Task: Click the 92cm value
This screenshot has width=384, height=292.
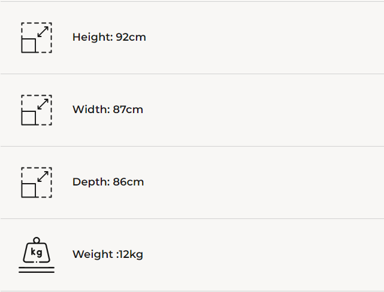Action: coord(131,37)
